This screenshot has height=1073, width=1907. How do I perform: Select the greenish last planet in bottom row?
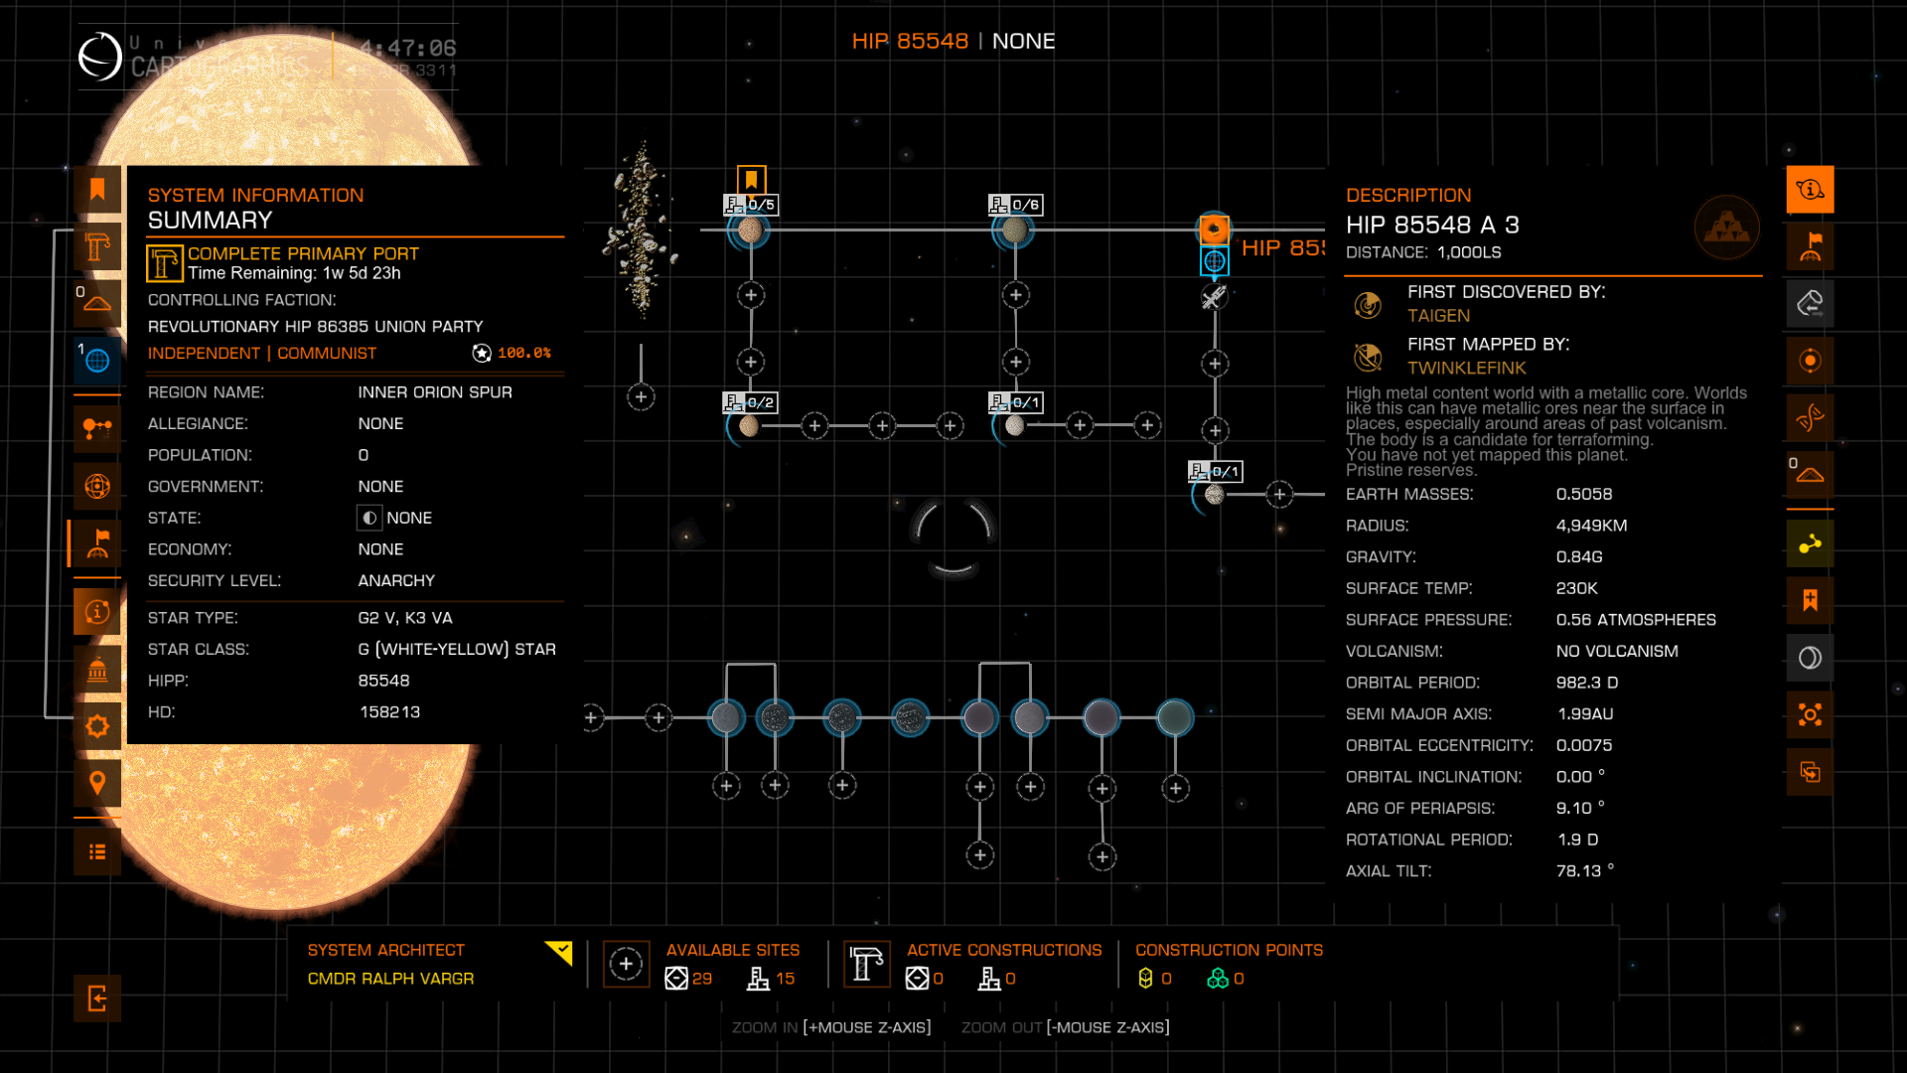coord(1175,717)
